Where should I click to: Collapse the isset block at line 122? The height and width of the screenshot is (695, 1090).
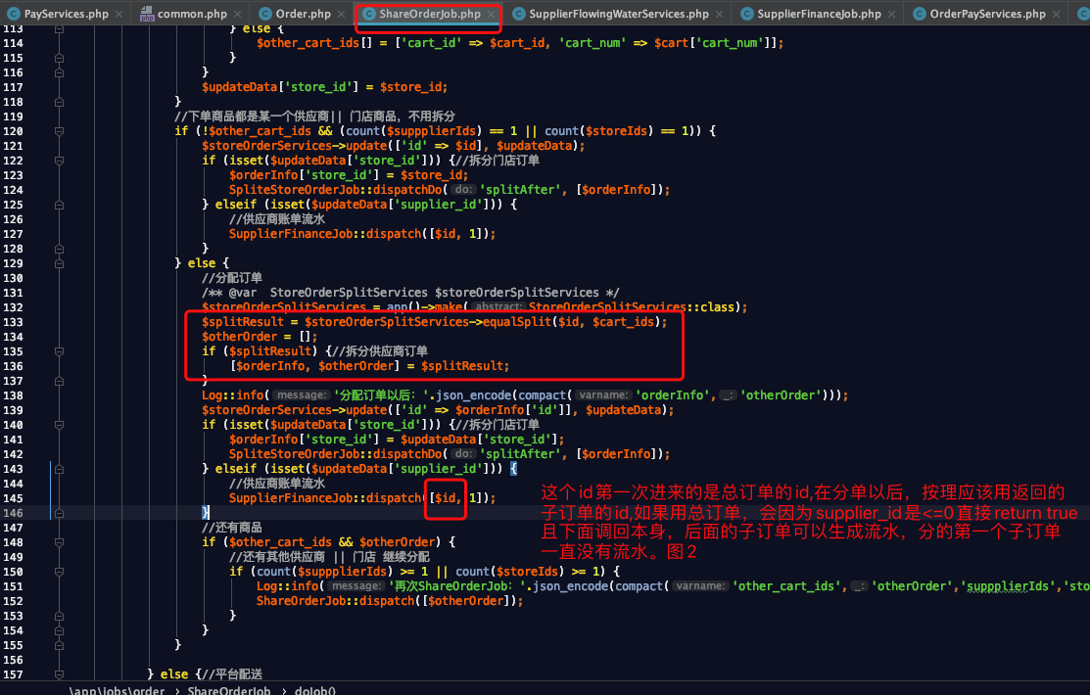pos(59,161)
